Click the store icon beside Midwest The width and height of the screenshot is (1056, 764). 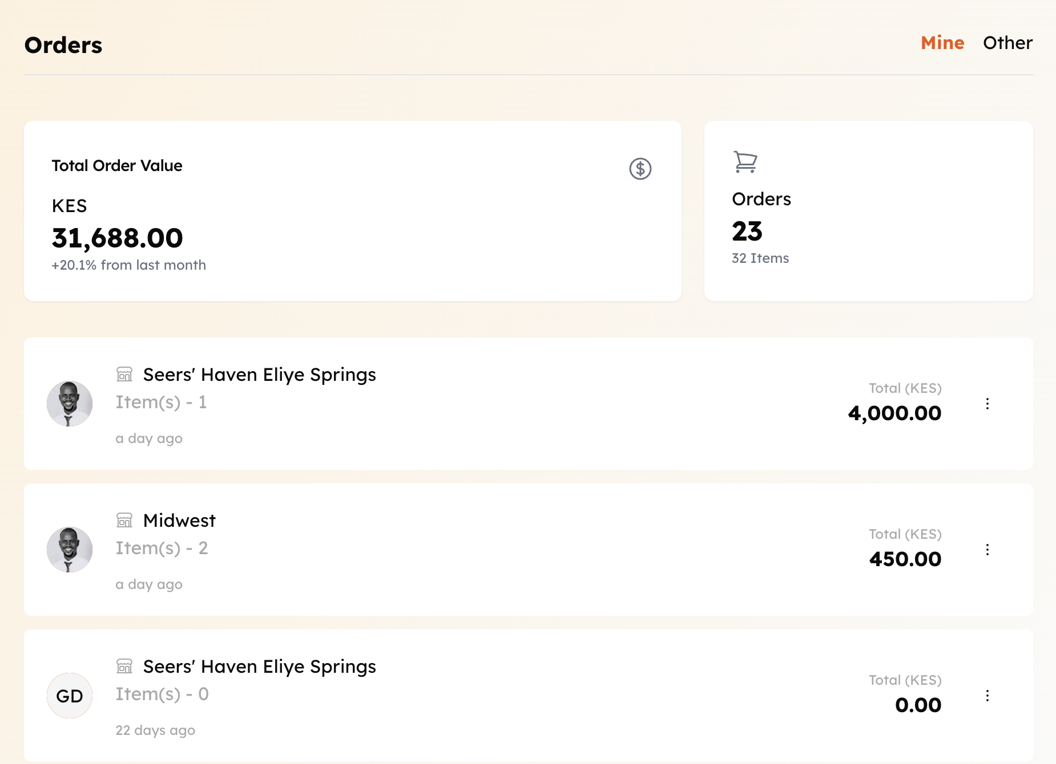(124, 521)
